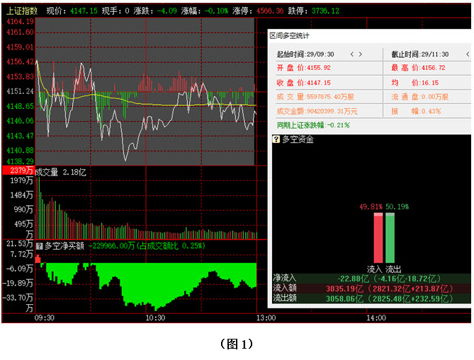Click the red marker in the 多空净买额 chart

point(38,259)
